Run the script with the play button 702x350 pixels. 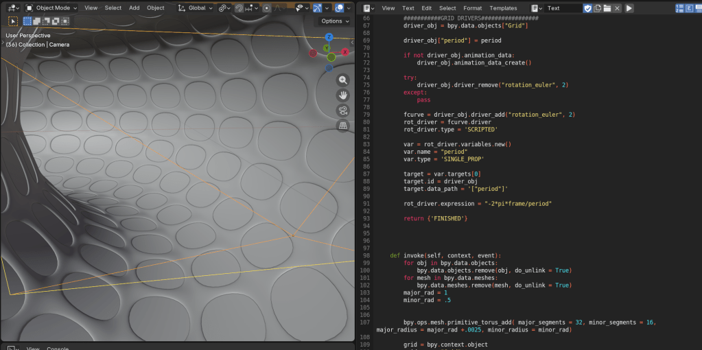(x=629, y=8)
